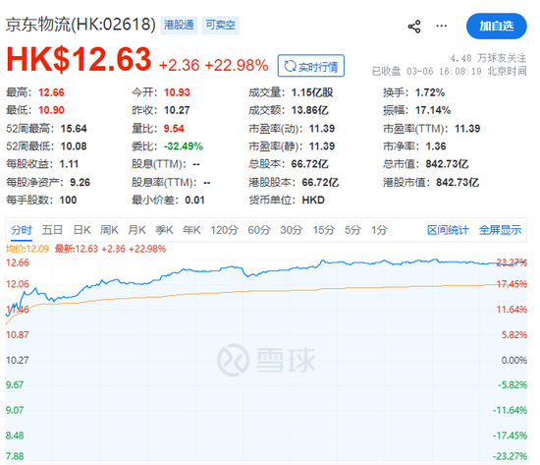Click the share icon

tap(414, 27)
